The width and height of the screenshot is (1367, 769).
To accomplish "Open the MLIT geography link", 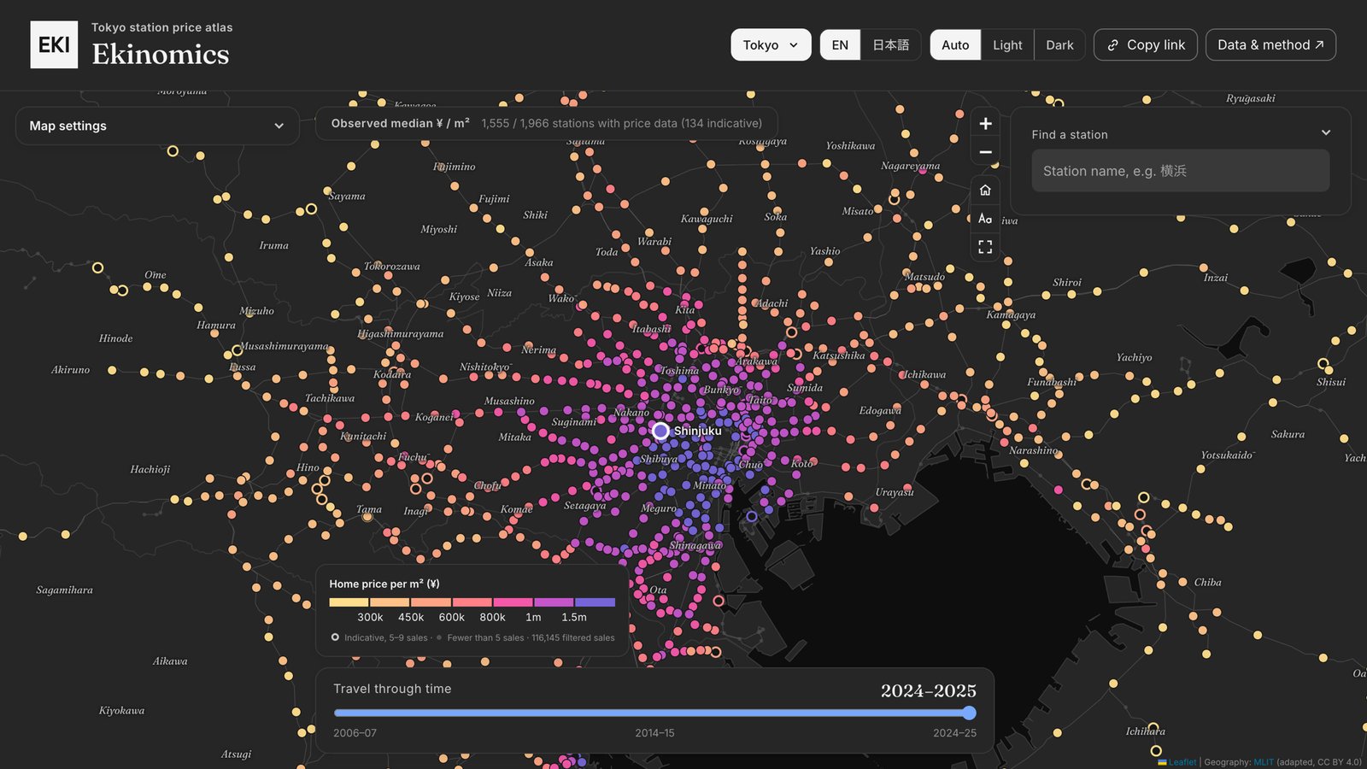I will (x=1264, y=762).
